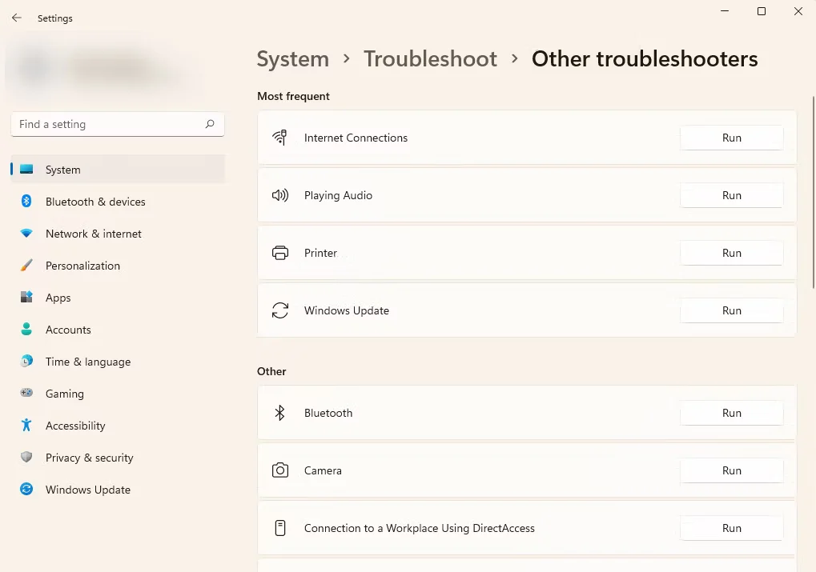Image resolution: width=816 pixels, height=572 pixels.
Task: Run the Camera troubleshooter
Action: [731, 470]
